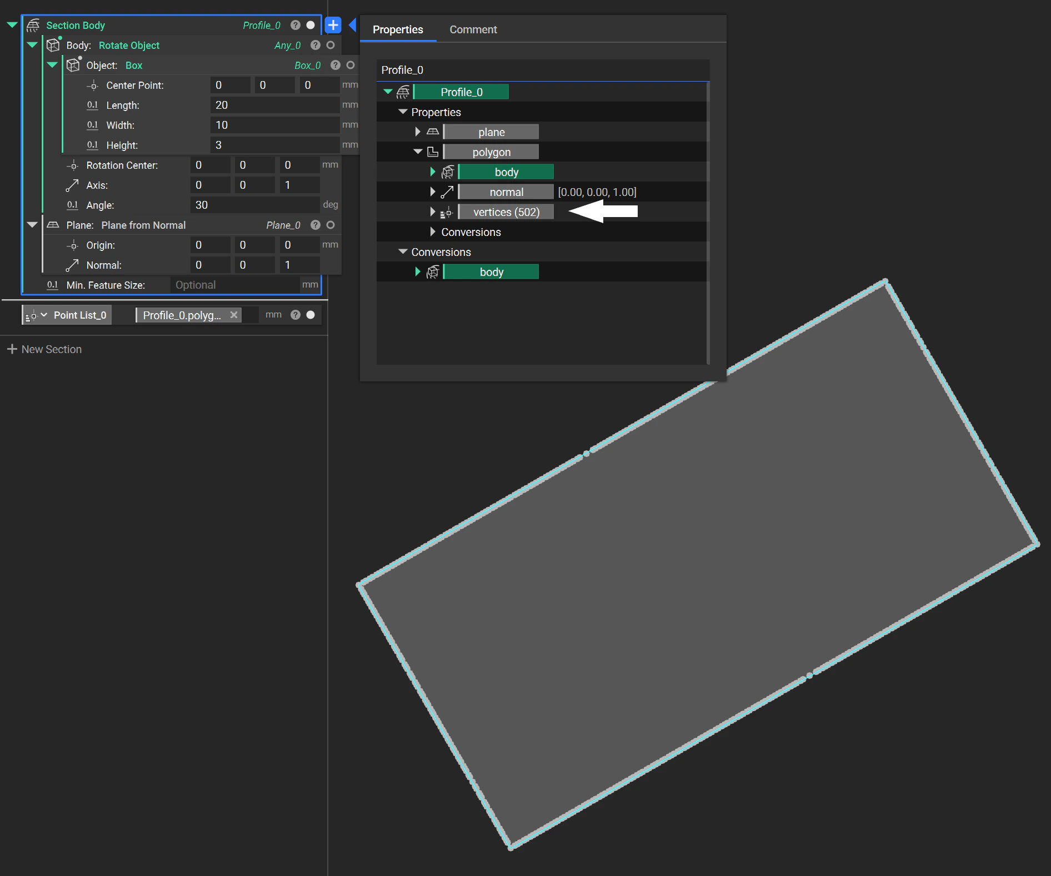Collapse the polygon node in the tree
This screenshot has height=876, width=1051.
tap(417, 151)
